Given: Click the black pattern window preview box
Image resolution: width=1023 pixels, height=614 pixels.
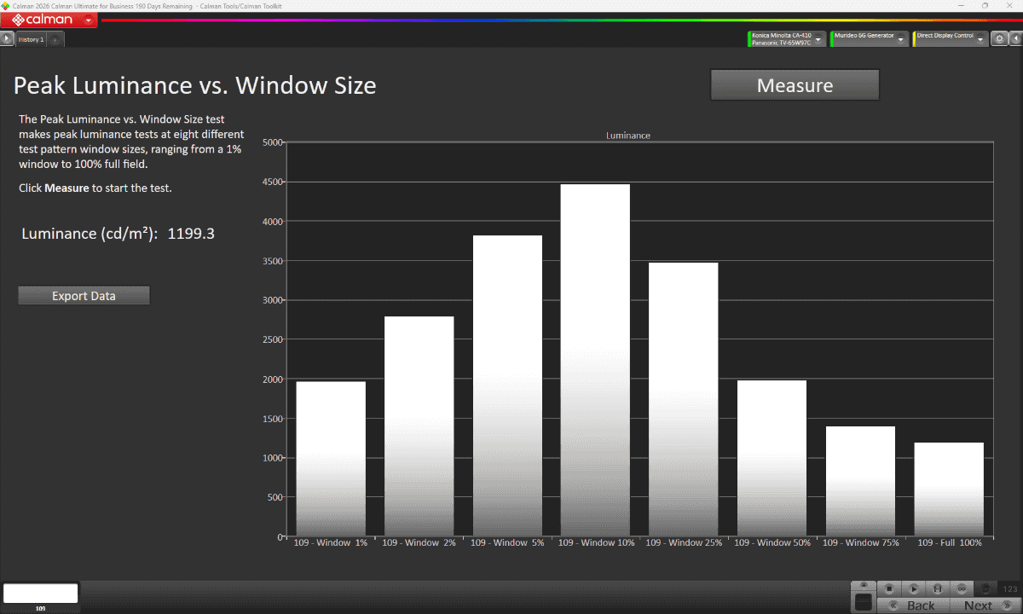Looking at the screenshot, I should point(864,602).
